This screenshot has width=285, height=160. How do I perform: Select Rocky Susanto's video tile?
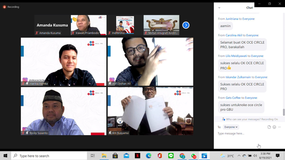pyautogui.click(x=64, y=111)
